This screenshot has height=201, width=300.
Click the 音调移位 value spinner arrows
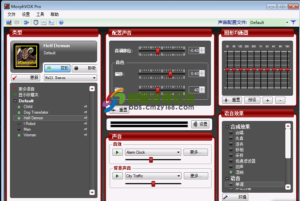click(x=202, y=50)
